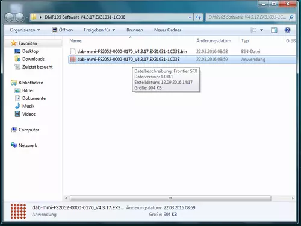Open Zuletzt besucht in sidebar
301x226 pixels.
click(37, 67)
